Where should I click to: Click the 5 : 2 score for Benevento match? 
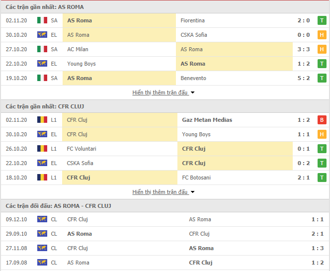coord(304,78)
